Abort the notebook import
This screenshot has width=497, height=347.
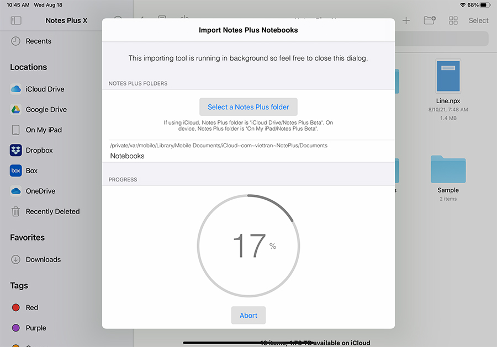pyautogui.click(x=248, y=316)
